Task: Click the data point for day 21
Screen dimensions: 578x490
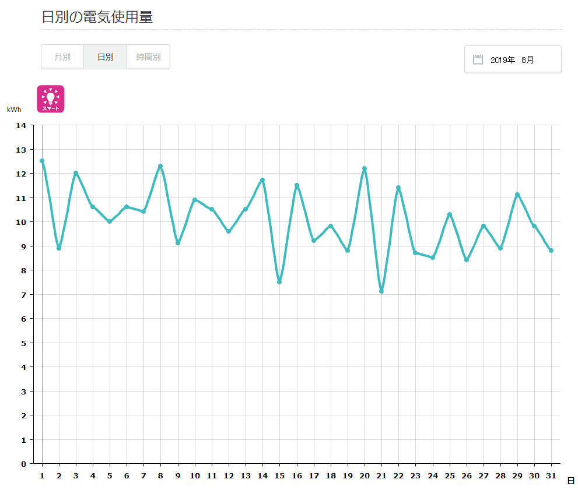Action: point(381,291)
